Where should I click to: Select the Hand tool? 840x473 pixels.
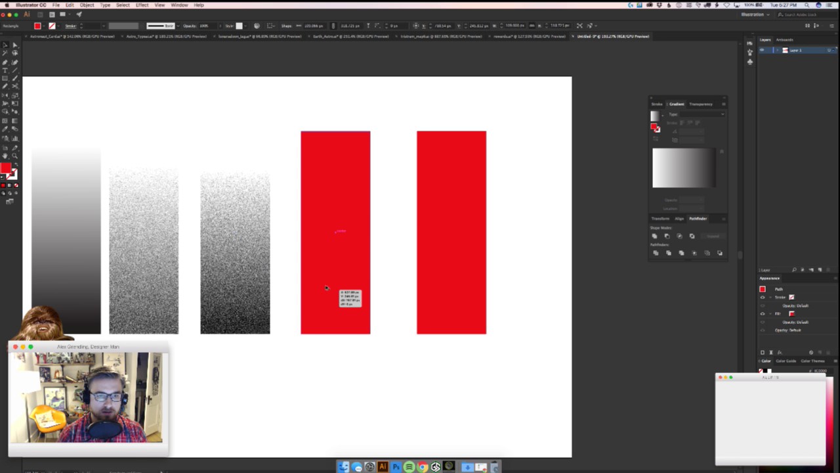(5, 156)
